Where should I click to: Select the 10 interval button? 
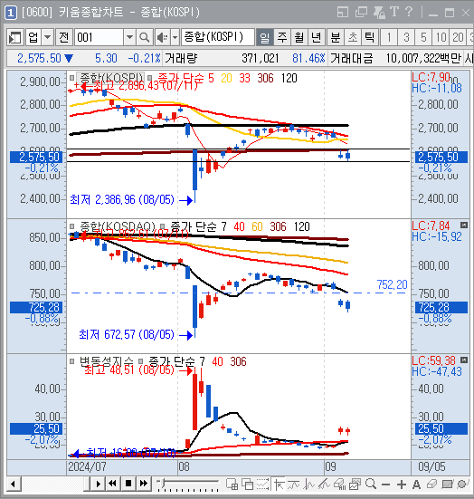[x=441, y=37]
